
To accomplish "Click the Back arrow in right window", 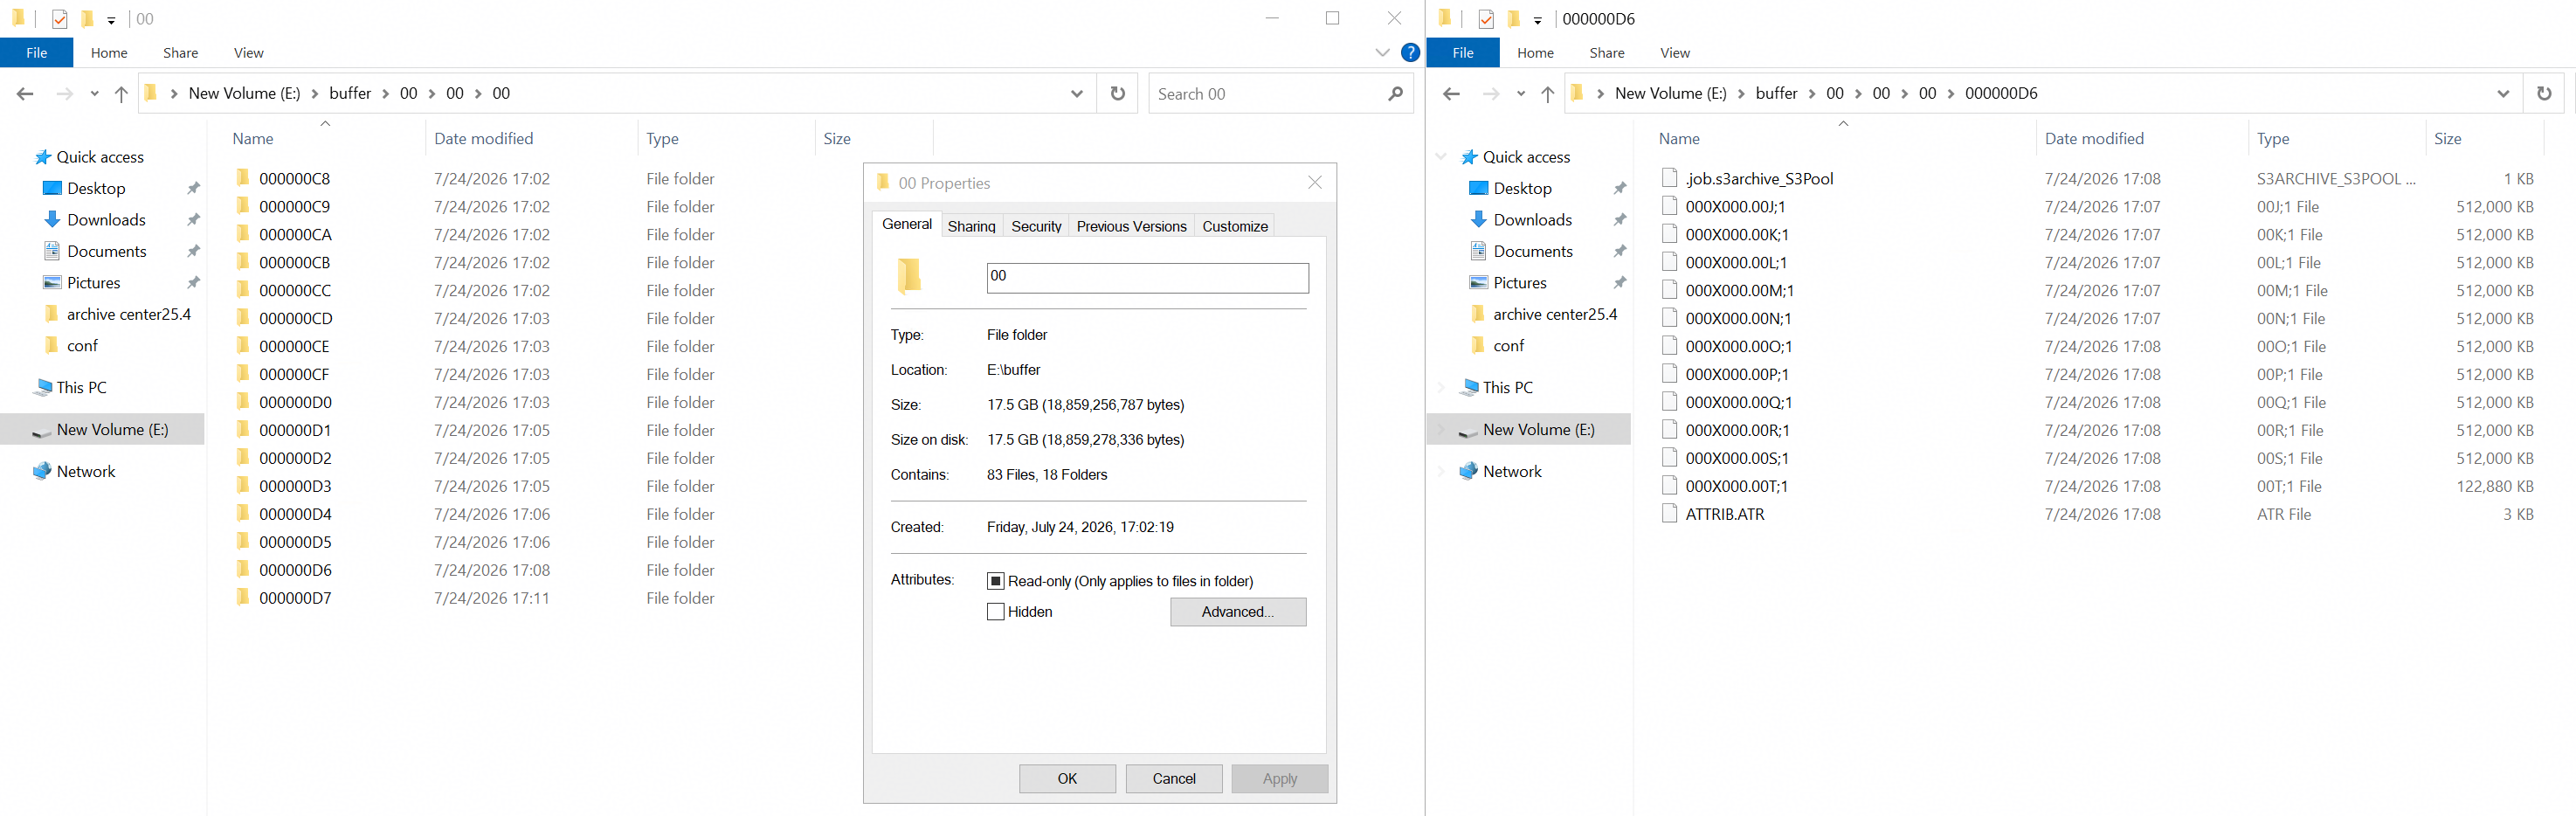I will coord(1451,94).
